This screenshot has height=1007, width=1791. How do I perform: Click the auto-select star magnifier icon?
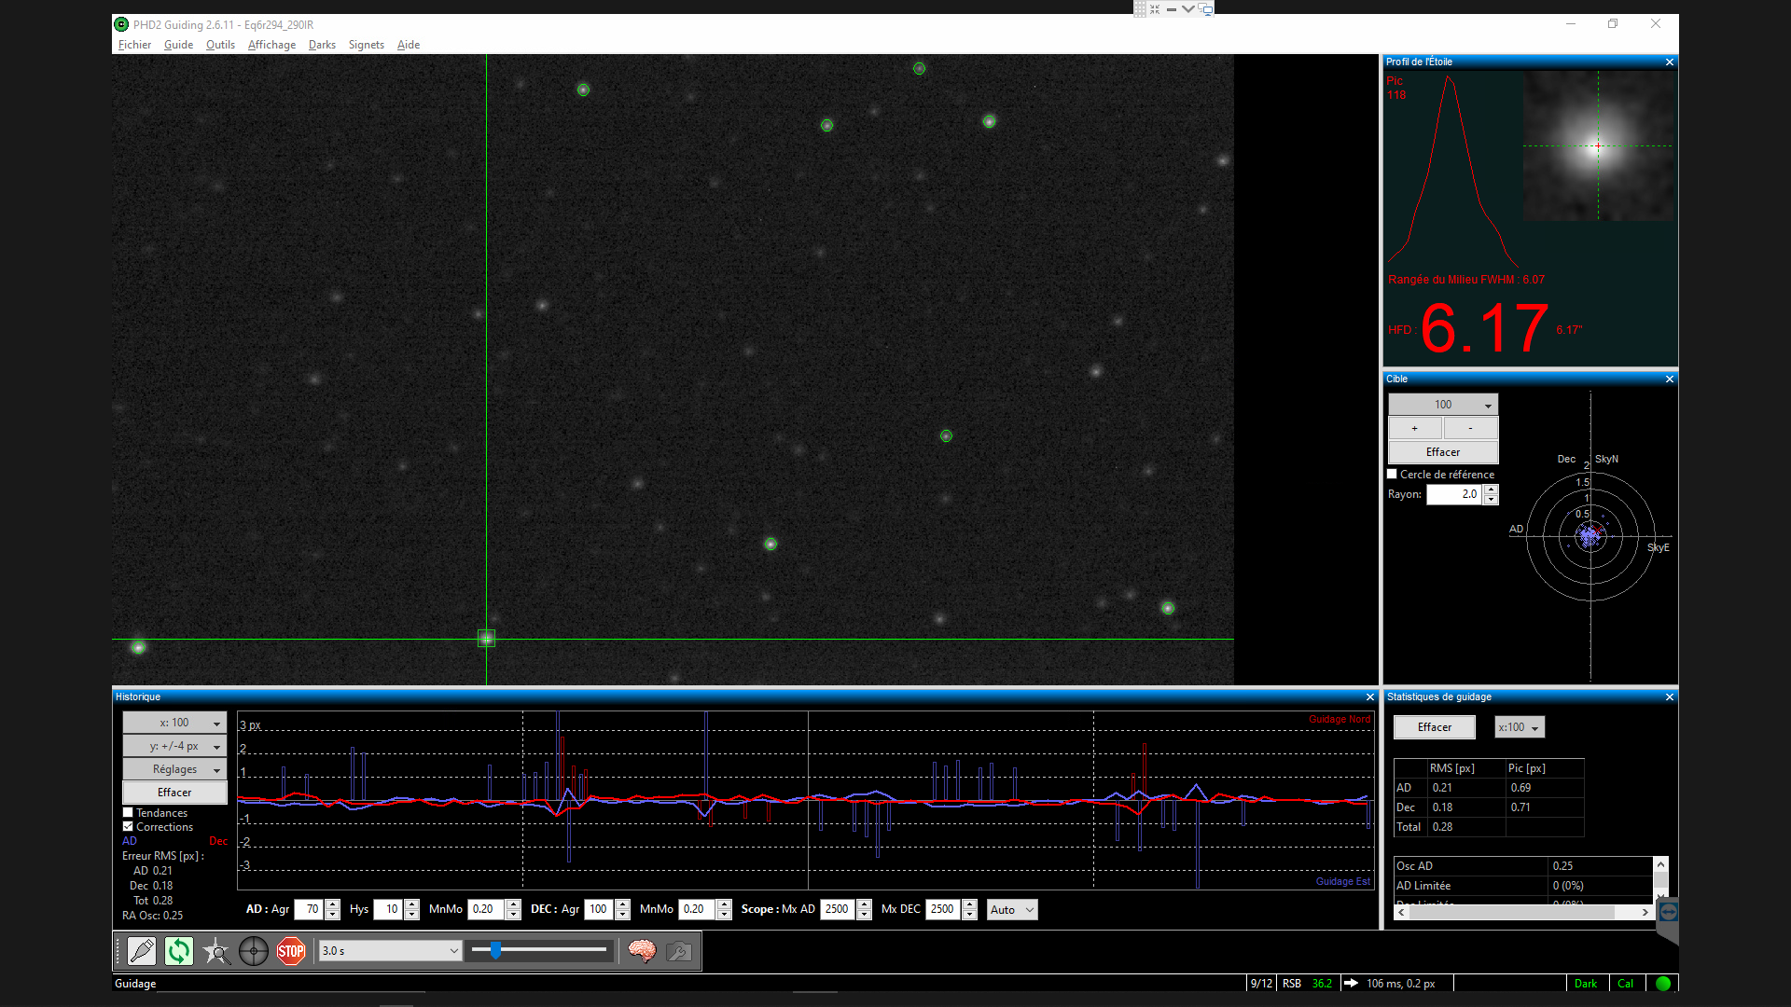pyautogui.click(x=216, y=951)
